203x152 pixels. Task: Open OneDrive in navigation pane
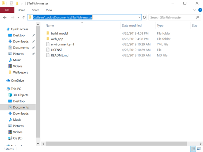(x=17, y=81)
